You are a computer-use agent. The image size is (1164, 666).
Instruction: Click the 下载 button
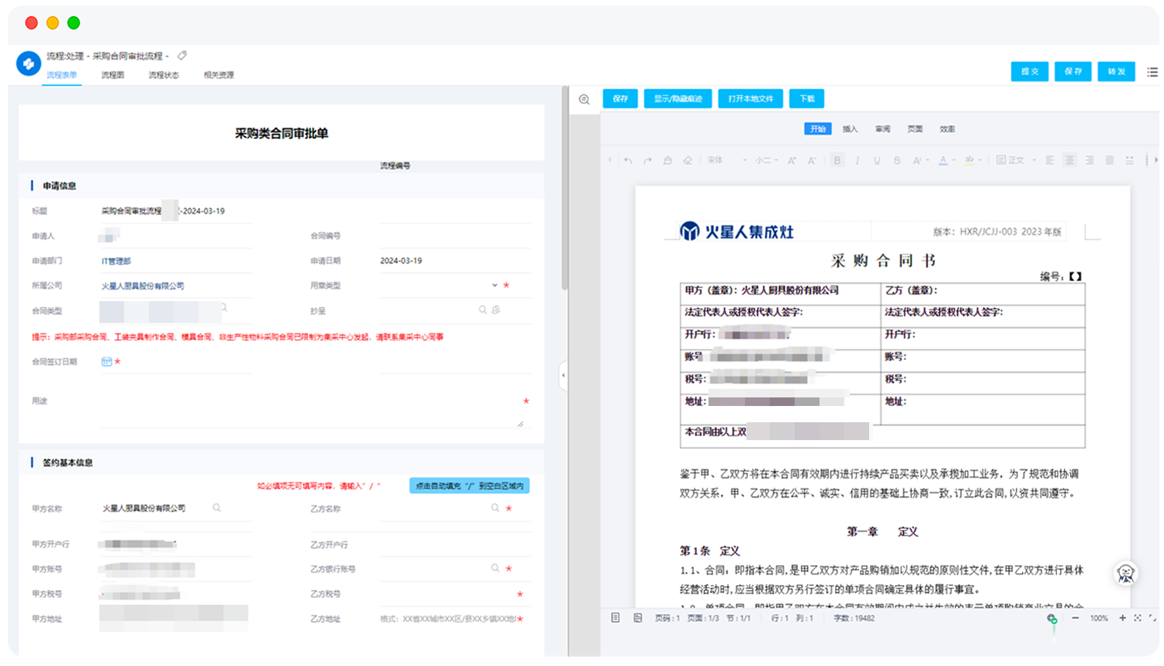(x=807, y=99)
